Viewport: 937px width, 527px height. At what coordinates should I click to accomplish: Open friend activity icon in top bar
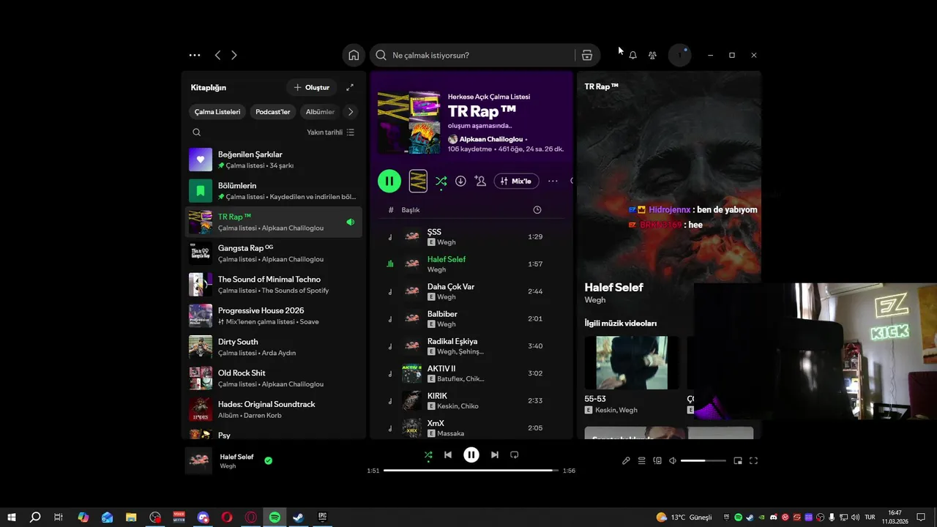(652, 55)
